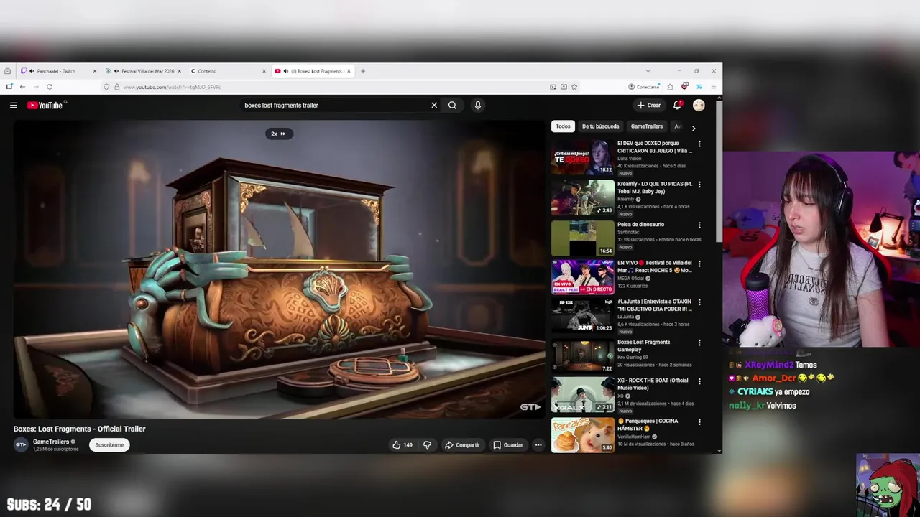Image resolution: width=920 pixels, height=517 pixels.
Task: Open Boxes Lost Fragments Gameplay thumbnail
Action: (x=583, y=355)
